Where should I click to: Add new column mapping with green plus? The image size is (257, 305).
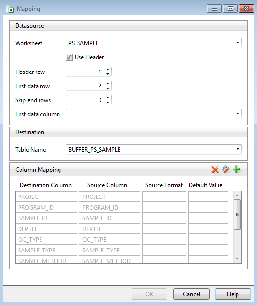pyautogui.click(x=237, y=169)
